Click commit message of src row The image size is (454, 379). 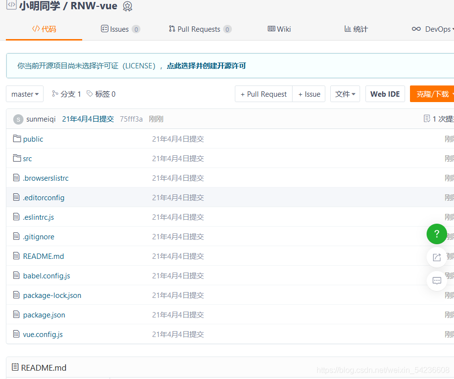178,159
